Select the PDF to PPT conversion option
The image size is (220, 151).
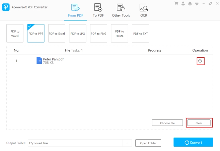(x=36, y=33)
